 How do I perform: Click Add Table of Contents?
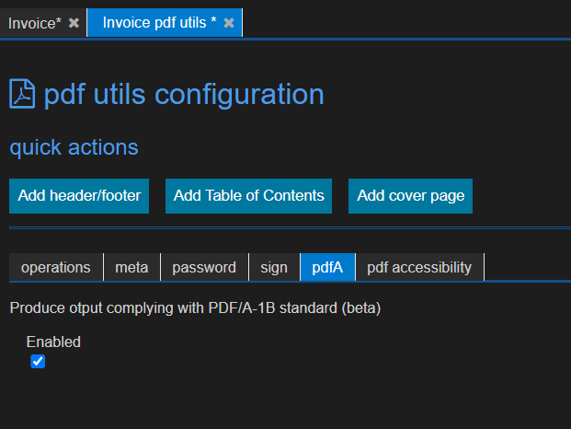tap(248, 196)
